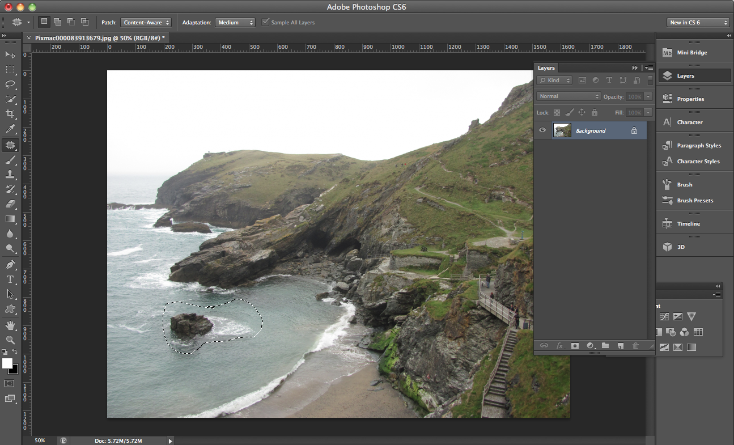
Task: Choose the Horizontal Type tool
Action: click(x=10, y=279)
